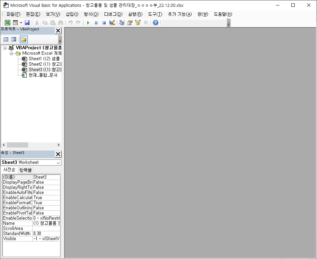Screen dimensions: 317x259
Task: Click Visible property xlSheetVisible value
Action: click(46, 238)
